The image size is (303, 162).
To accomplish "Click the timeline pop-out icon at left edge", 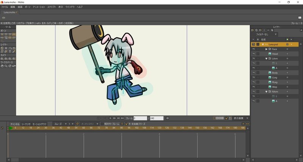I will 2,128.
